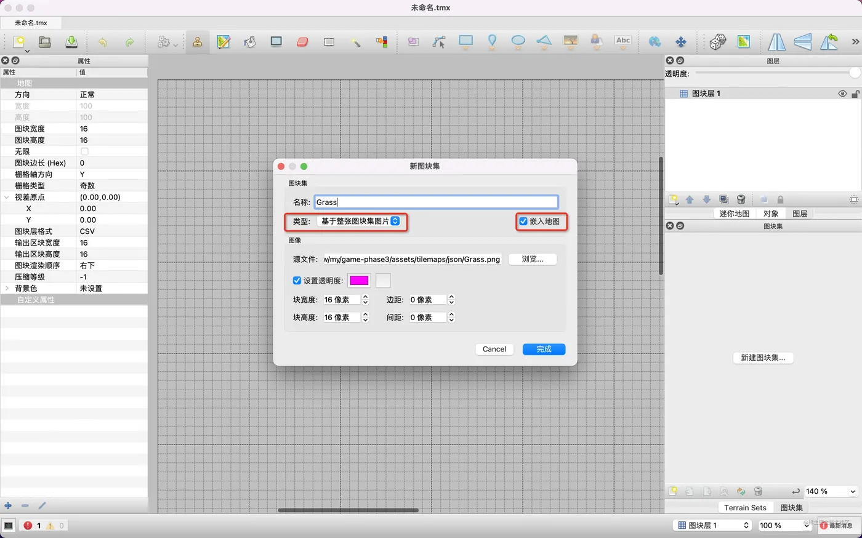
Task: Select the Insert Ellipse tool
Action: [518, 41]
